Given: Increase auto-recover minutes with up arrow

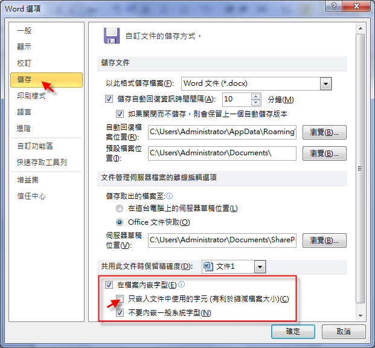Looking at the screenshot, I should [255, 97].
